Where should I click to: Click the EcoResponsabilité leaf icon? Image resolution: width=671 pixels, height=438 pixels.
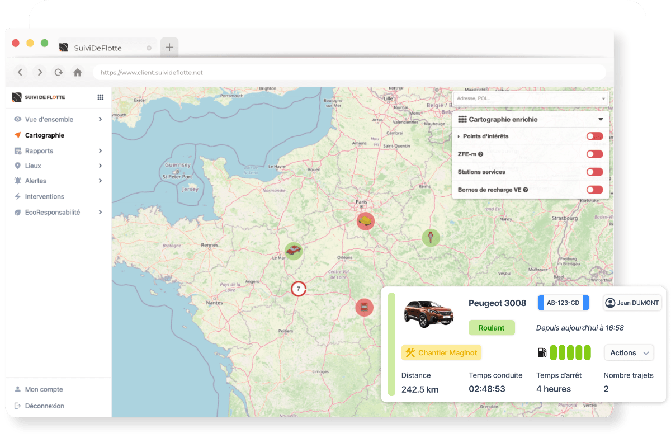point(18,212)
